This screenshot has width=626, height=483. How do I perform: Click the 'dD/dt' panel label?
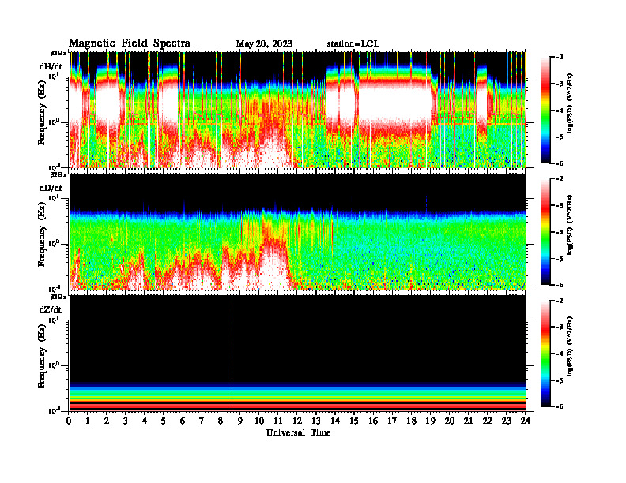coord(51,188)
